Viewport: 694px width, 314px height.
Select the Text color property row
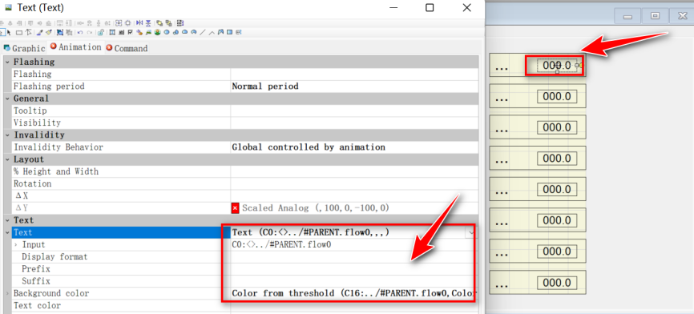click(121, 305)
